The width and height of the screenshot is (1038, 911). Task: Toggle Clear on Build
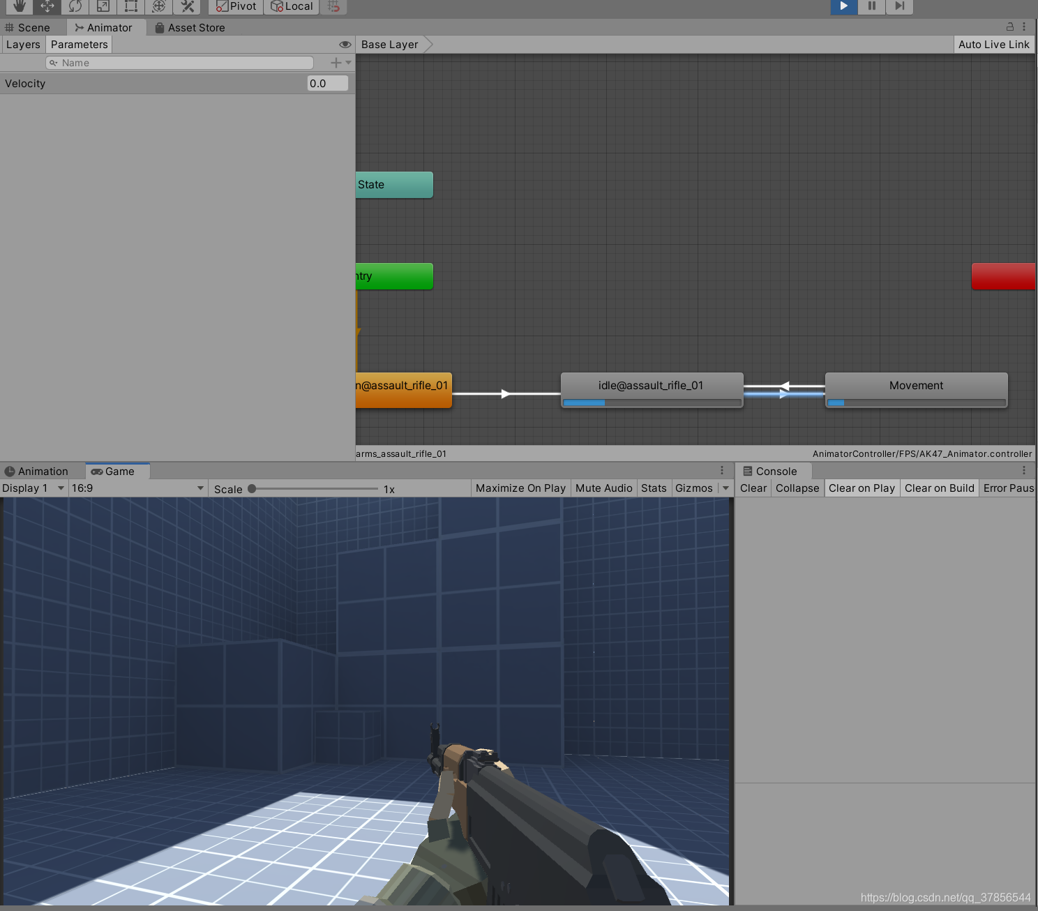tap(939, 488)
